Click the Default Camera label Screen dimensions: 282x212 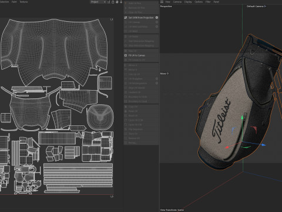[x=256, y=6]
